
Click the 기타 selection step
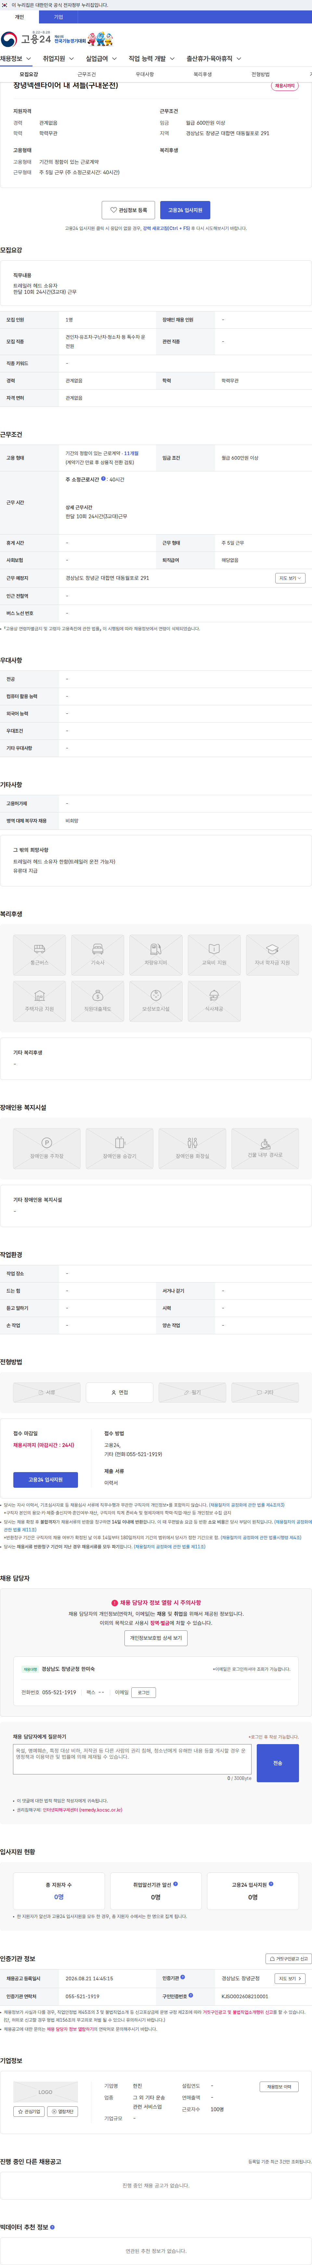pos(265,1393)
